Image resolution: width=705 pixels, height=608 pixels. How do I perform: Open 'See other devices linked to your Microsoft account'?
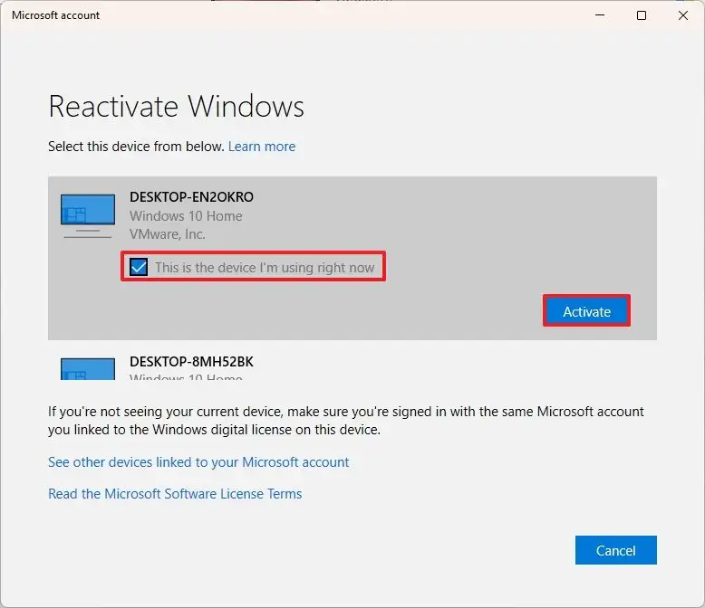198,462
